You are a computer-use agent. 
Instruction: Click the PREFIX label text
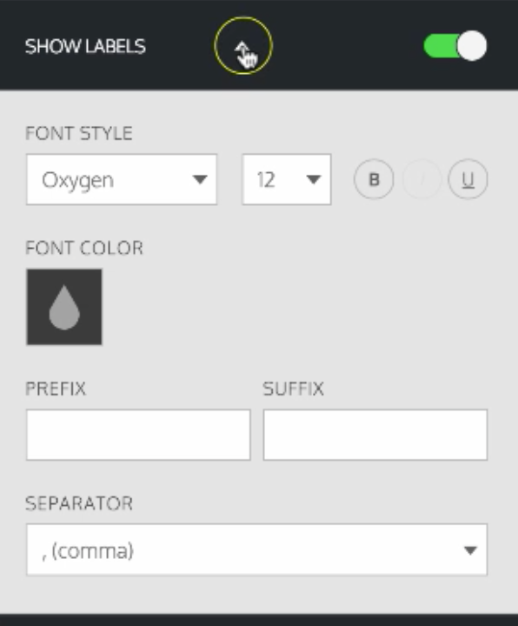(56, 389)
